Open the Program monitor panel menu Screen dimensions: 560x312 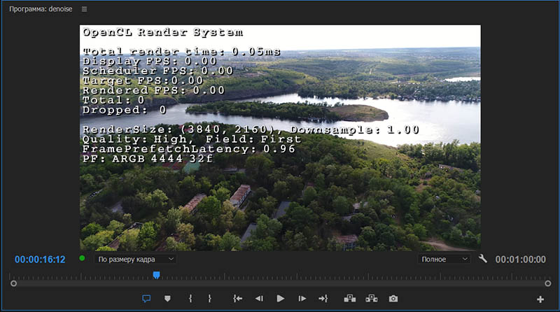[x=84, y=9]
